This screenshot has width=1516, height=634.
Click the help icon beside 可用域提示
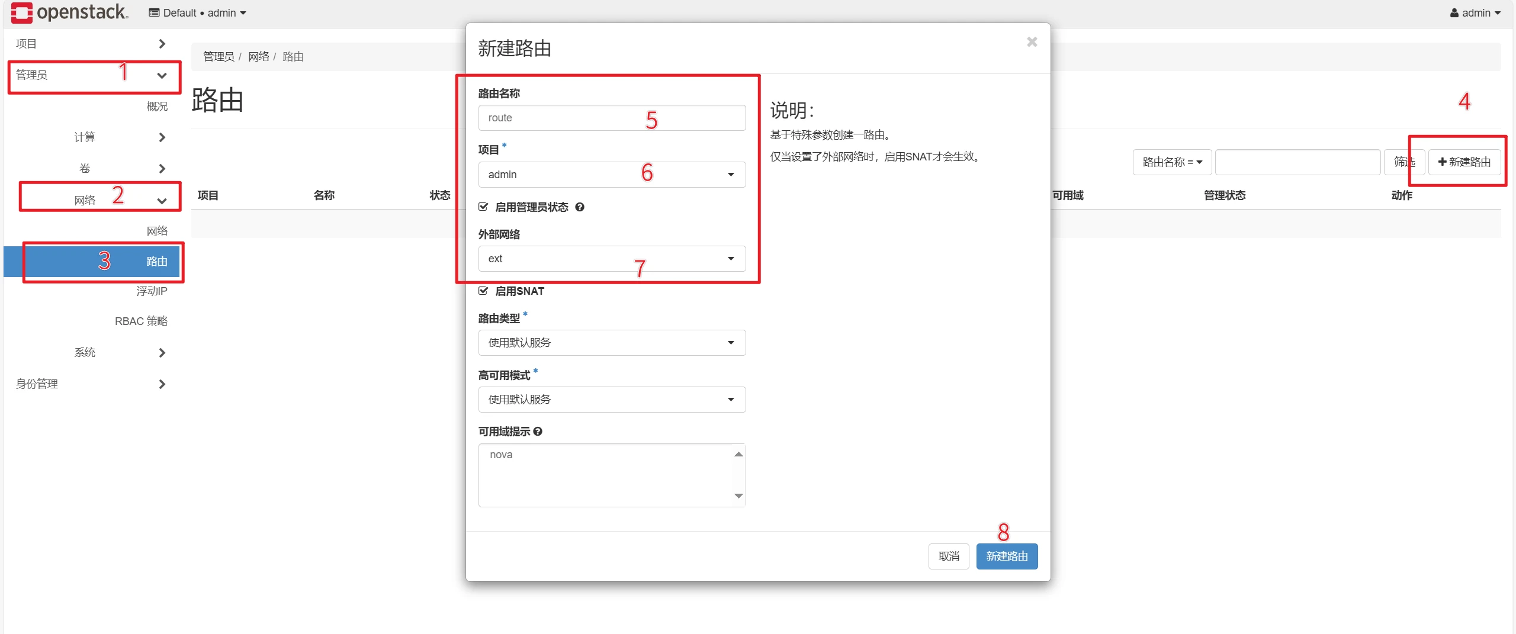[x=538, y=432]
